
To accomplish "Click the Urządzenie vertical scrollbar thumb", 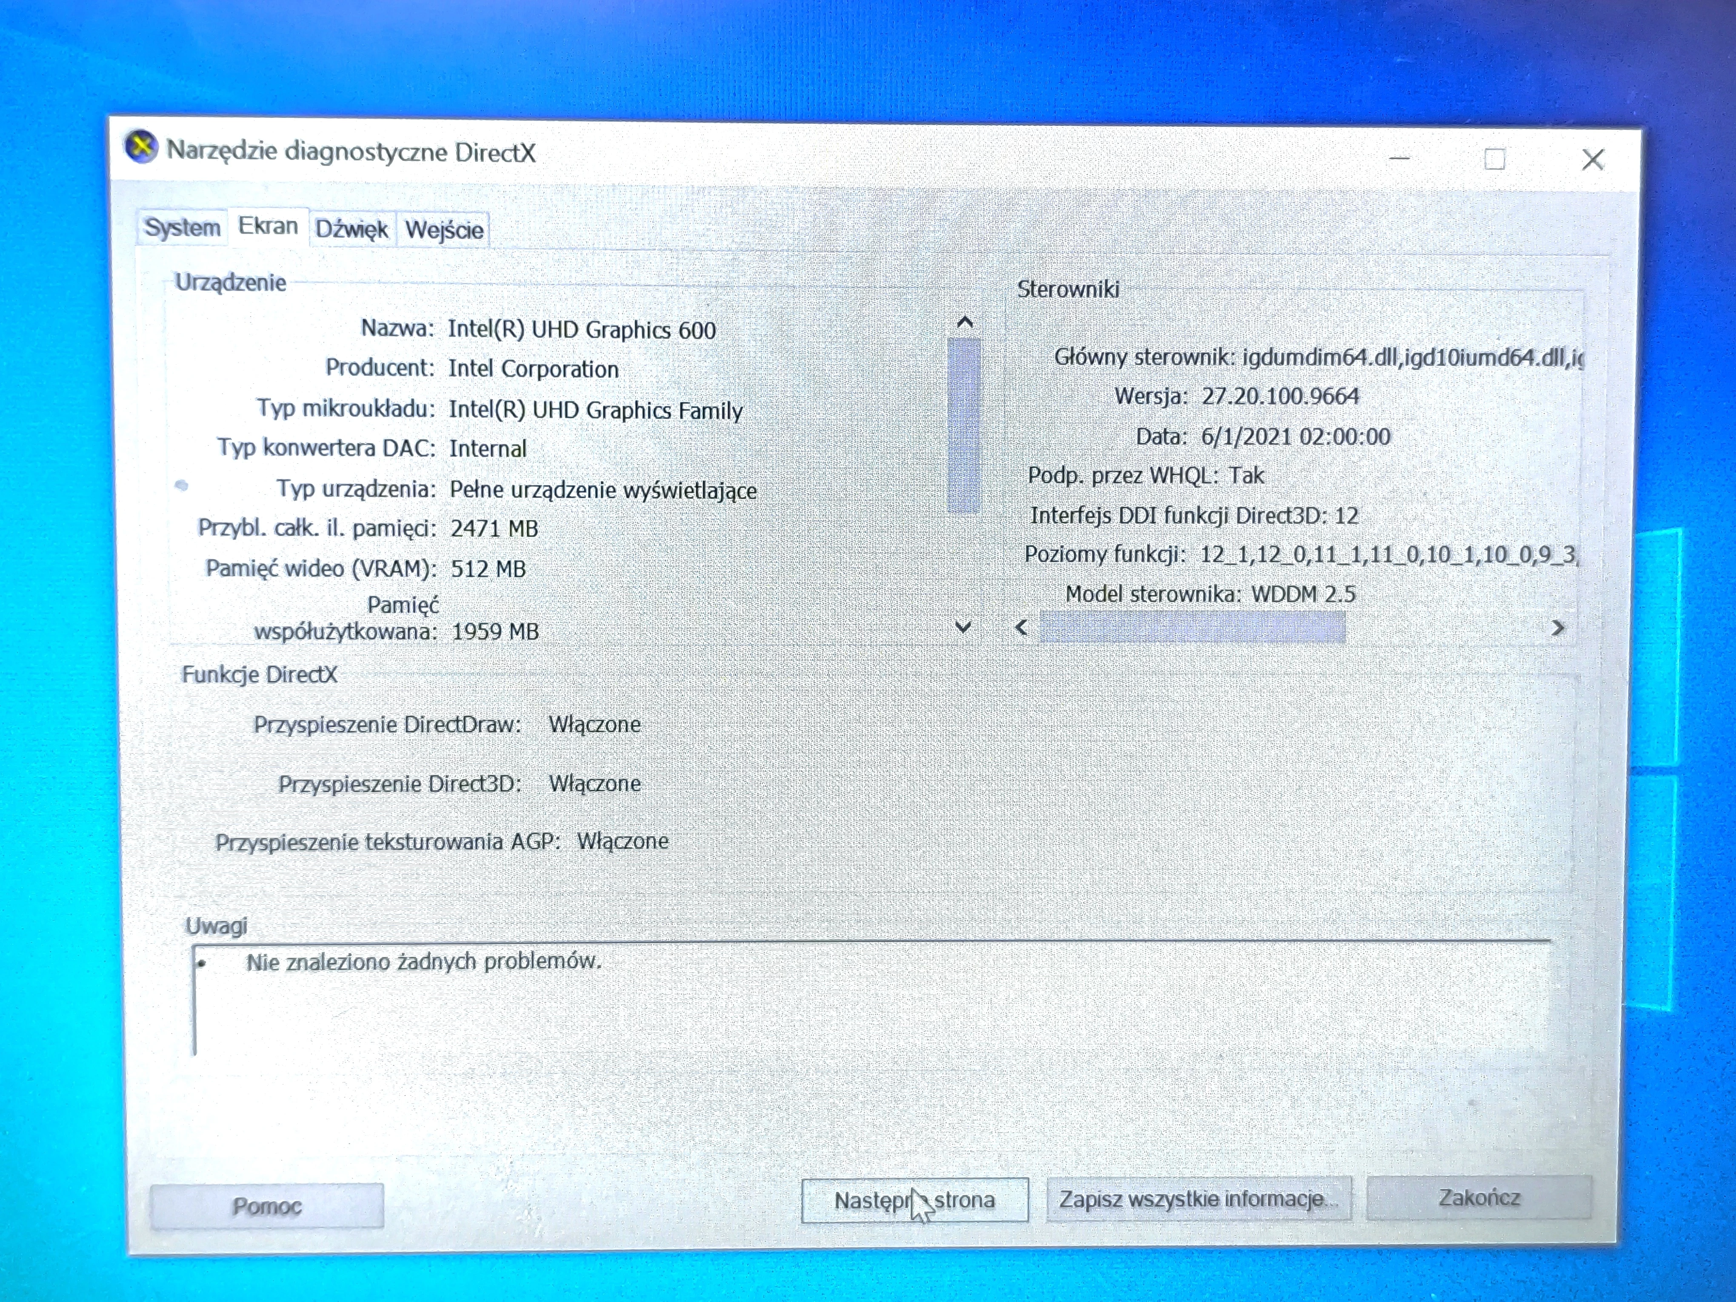I will (x=964, y=425).
